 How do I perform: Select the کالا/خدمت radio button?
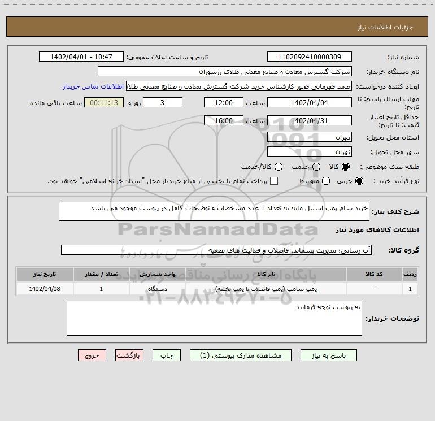[x=279, y=167]
